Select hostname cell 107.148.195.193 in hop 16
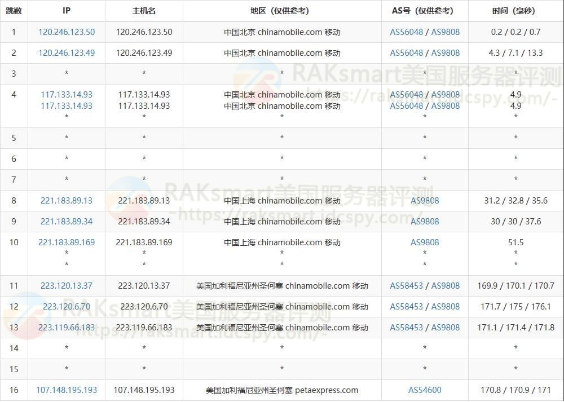Viewport: 564px width, 402px height. (144, 390)
